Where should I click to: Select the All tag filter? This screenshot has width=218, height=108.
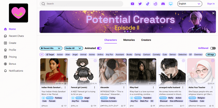pyautogui.click(x=42, y=55)
